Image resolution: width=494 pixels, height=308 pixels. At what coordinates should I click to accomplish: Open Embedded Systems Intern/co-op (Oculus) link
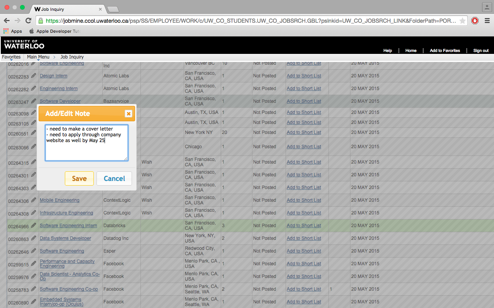(61, 302)
